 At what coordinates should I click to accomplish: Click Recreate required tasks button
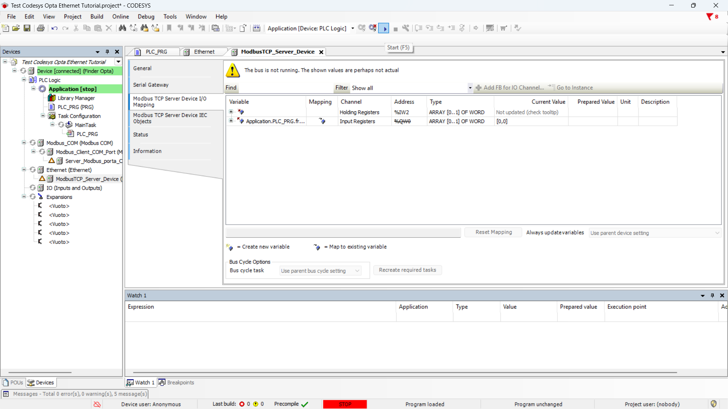(x=407, y=270)
